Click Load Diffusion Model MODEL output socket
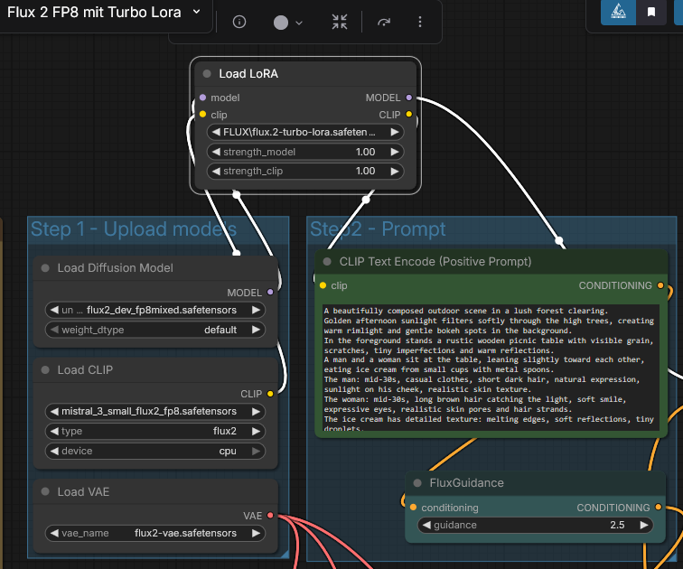This screenshot has height=569, width=683. point(270,292)
